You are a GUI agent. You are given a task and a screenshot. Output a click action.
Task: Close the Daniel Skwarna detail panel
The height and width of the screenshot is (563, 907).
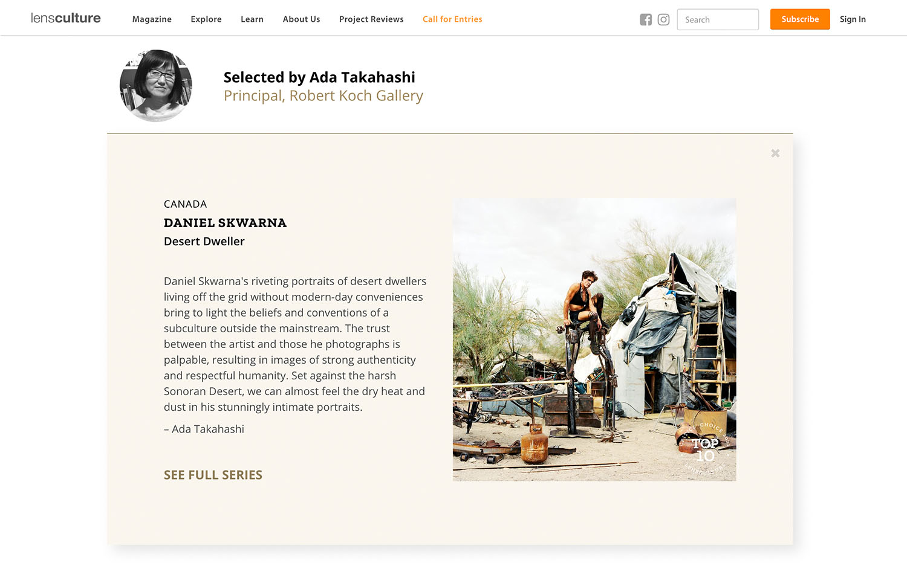[775, 153]
